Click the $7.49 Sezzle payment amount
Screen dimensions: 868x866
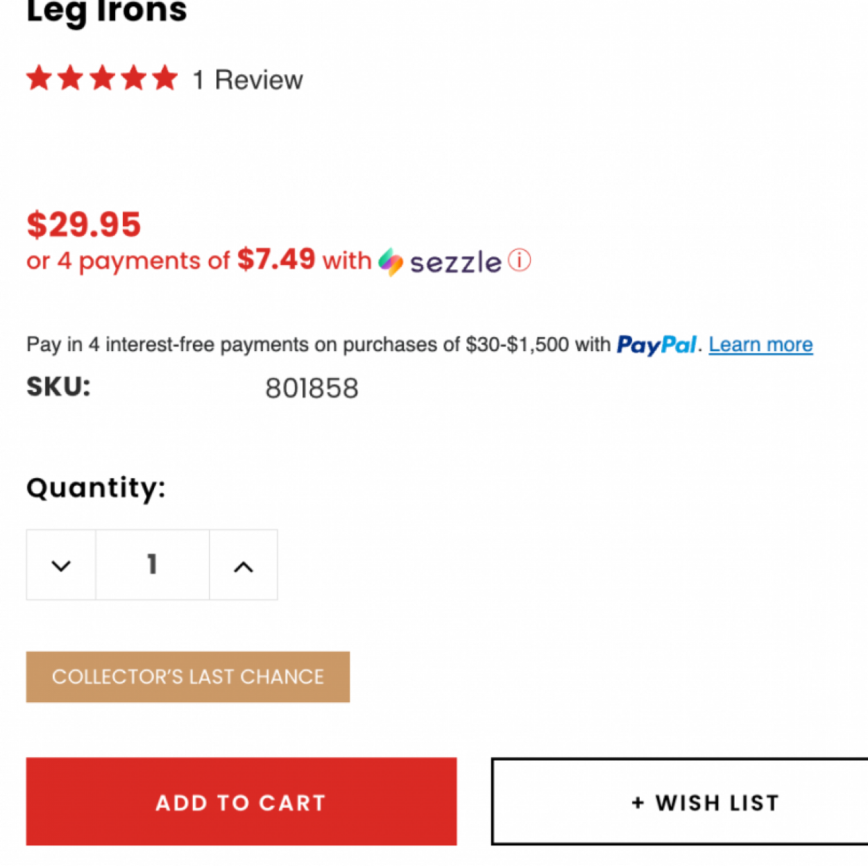[276, 260]
